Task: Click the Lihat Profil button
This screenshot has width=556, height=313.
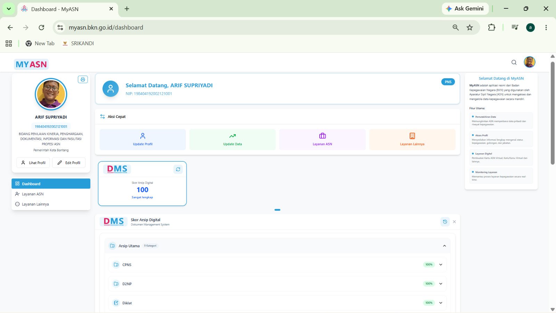Action: 33,163
